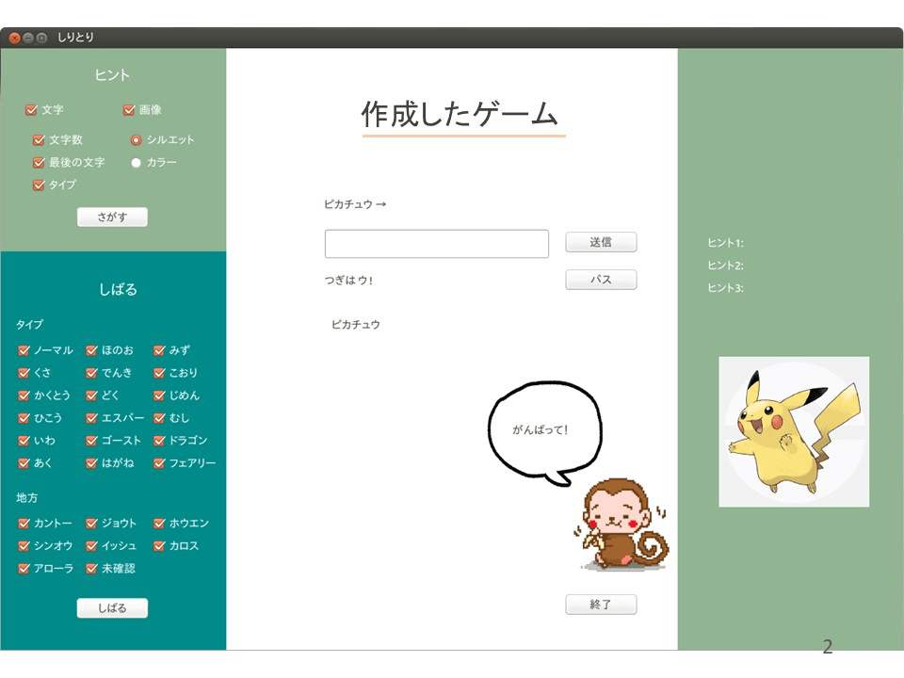
Task: Uncheck the 文字数 checkbox
Action: click(39, 139)
